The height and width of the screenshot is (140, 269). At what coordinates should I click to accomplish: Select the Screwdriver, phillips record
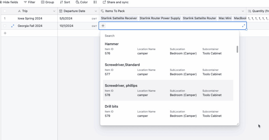tap(168, 90)
